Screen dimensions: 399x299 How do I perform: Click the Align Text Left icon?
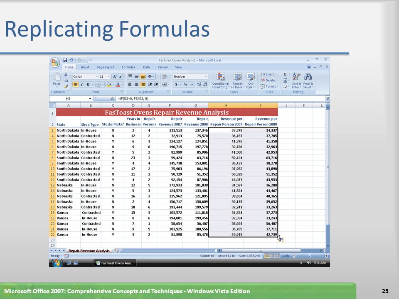click(130, 84)
